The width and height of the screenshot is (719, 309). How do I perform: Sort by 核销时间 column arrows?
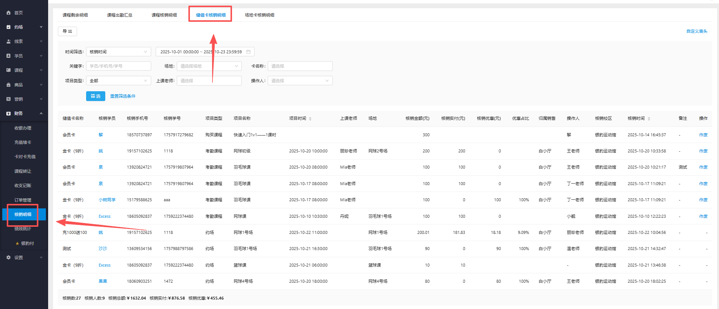pyautogui.click(x=649, y=119)
